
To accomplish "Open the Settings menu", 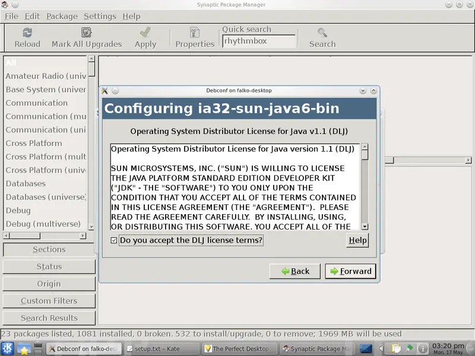I will (x=100, y=17).
